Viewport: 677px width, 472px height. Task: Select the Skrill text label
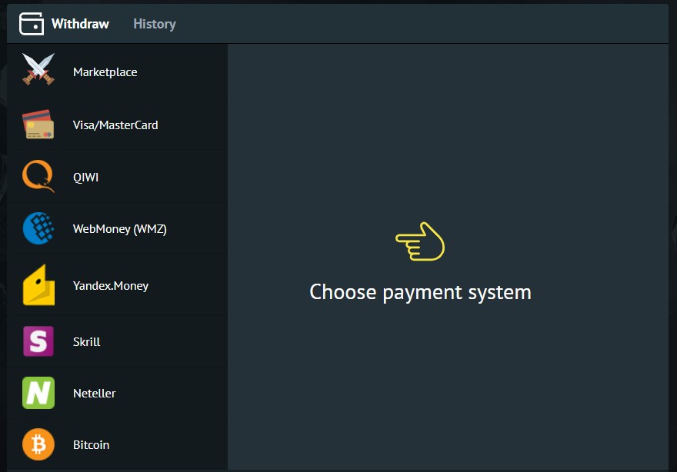coord(87,341)
